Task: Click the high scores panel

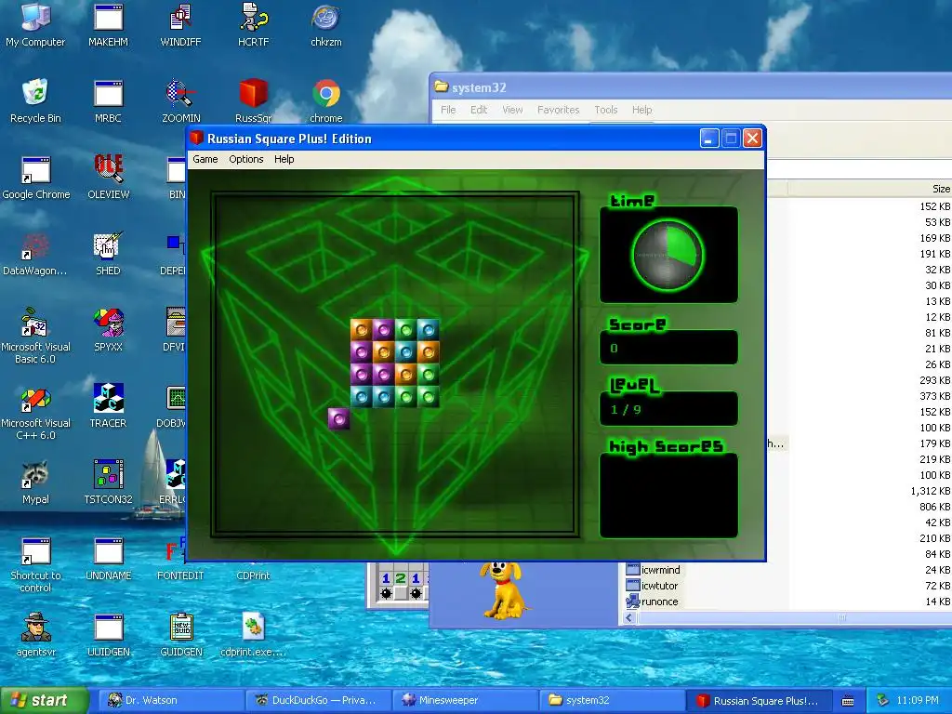Action: 668,496
